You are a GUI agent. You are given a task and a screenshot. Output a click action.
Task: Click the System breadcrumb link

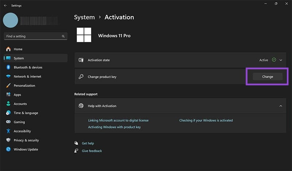click(x=84, y=17)
